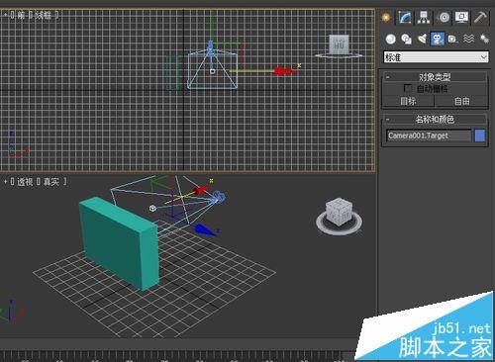Screen dimensions: 495x362
Task: Open the Display panel tab
Action: click(x=461, y=17)
